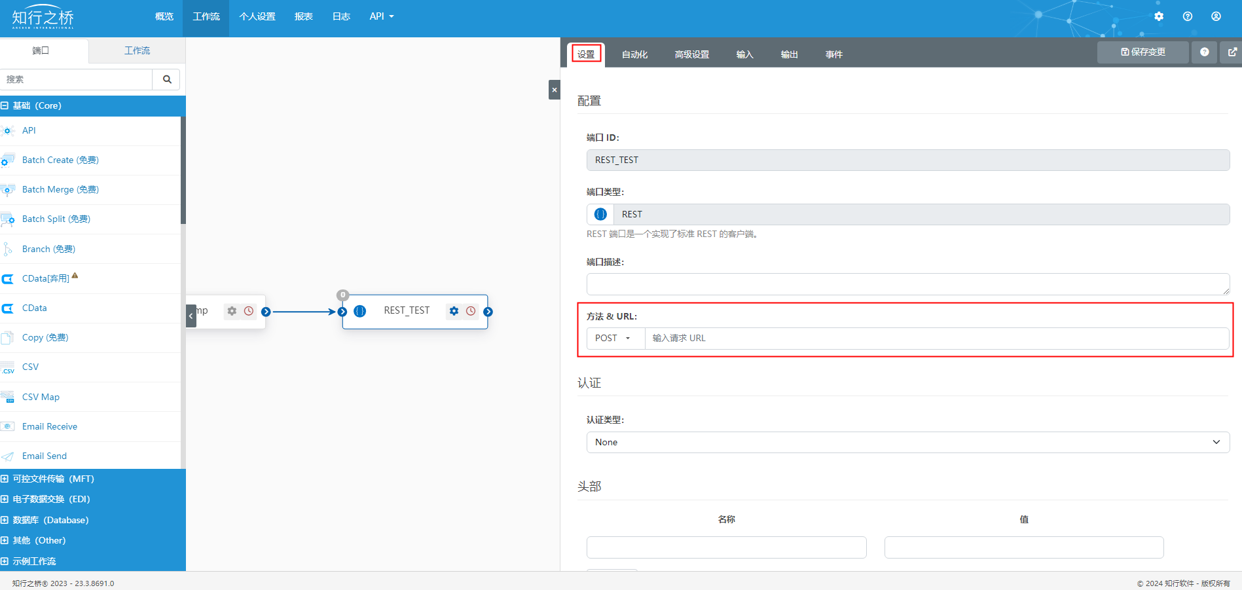Click the request URL input field
Image resolution: width=1242 pixels, height=590 pixels.
936,338
